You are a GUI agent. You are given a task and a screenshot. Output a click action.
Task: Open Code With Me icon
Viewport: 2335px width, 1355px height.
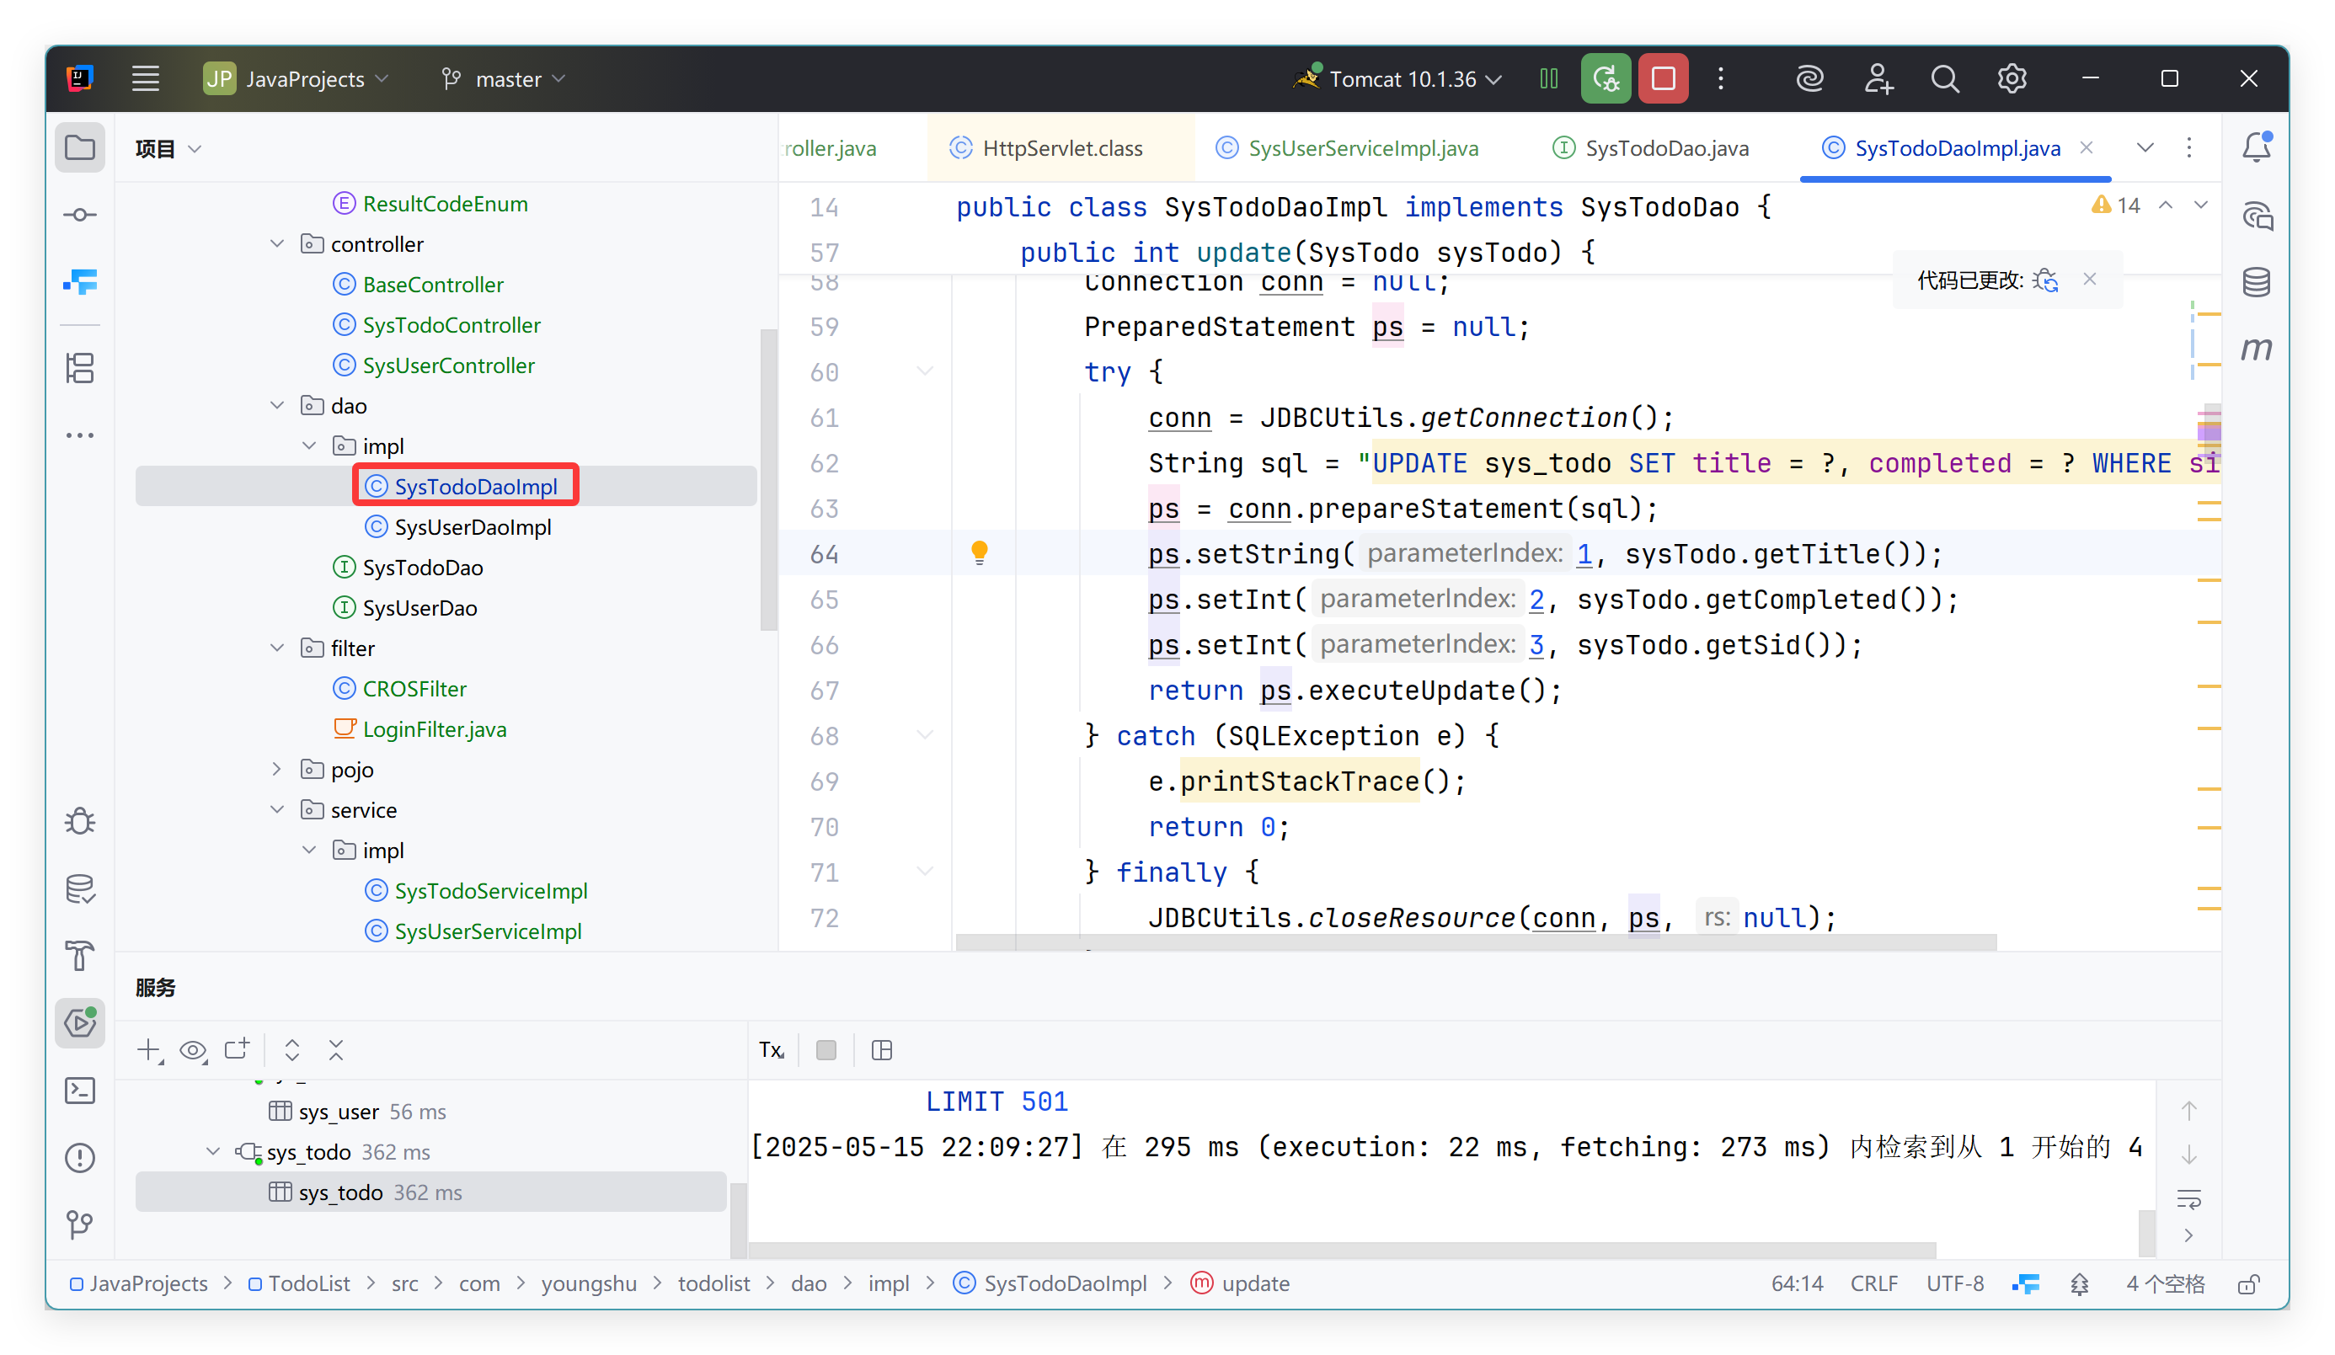click(1878, 78)
